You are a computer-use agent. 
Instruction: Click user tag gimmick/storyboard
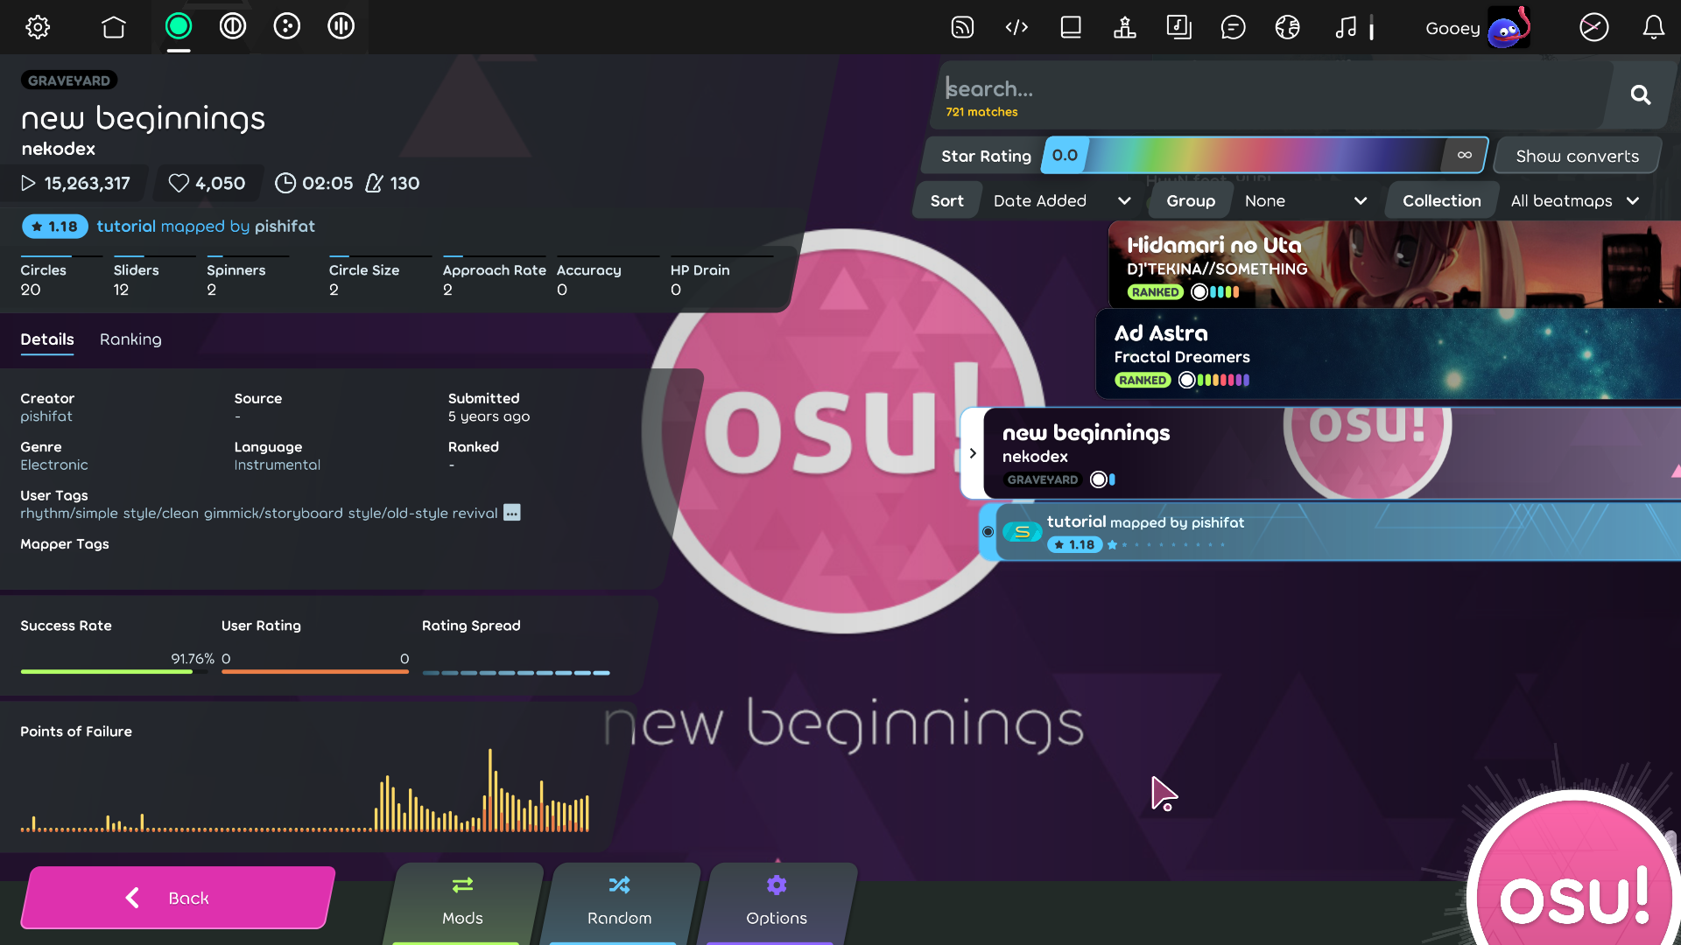point(273,513)
